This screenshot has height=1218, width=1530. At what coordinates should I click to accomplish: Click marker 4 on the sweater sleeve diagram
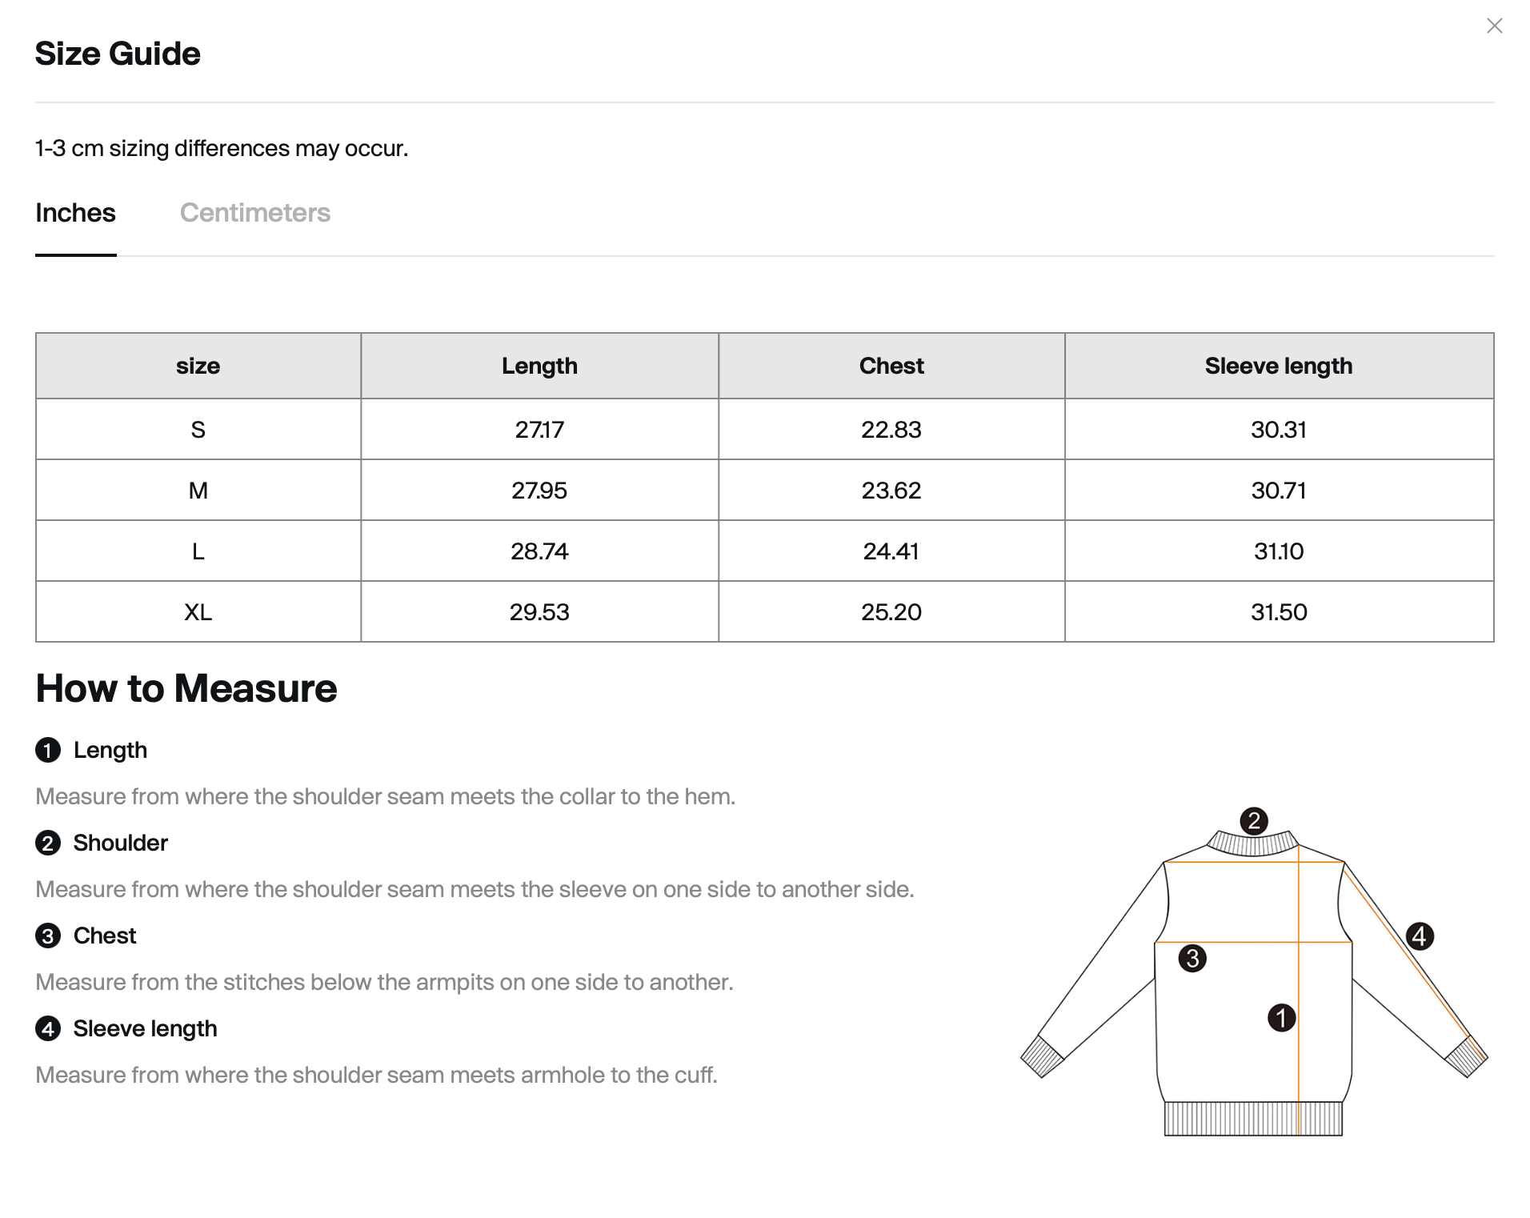pyautogui.click(x=1420, y=936)
